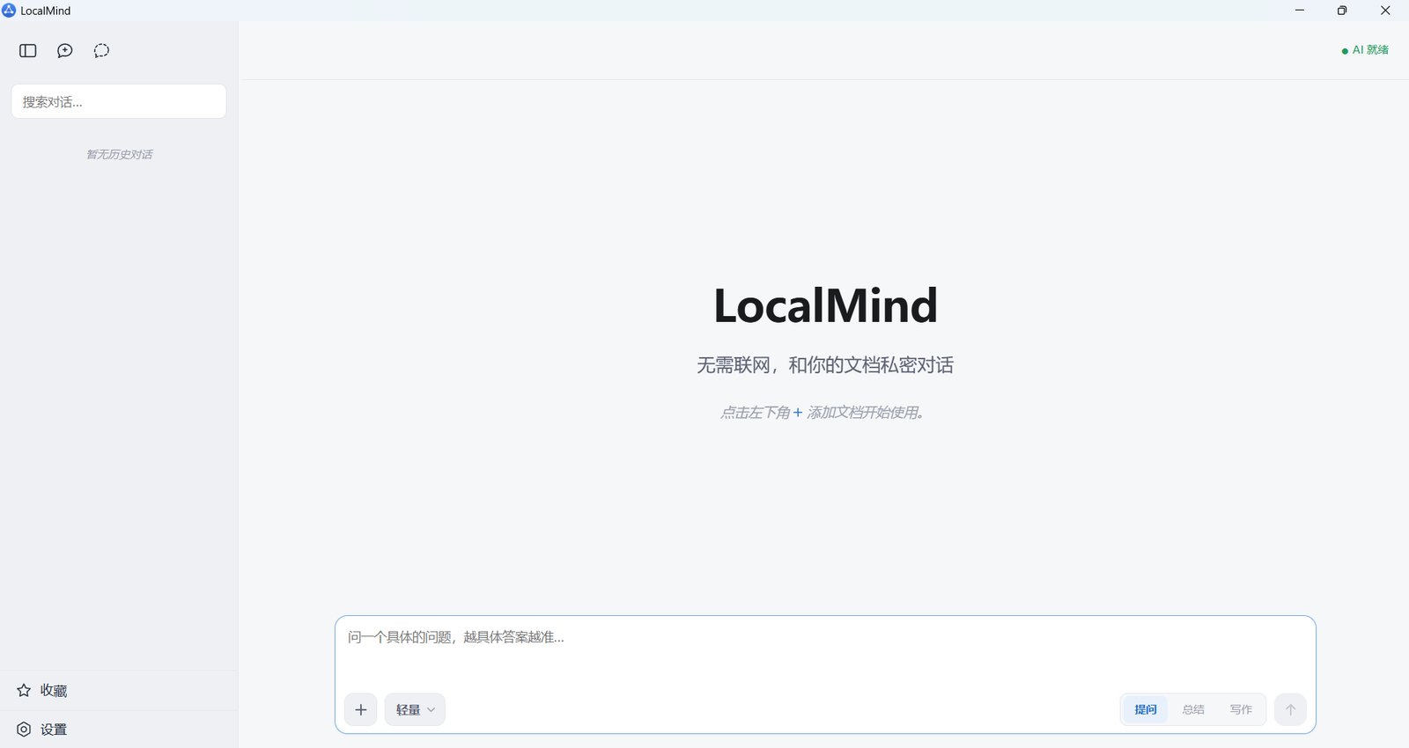
Task: Click the 点击左下角 + 添加文档开始使用 hint
Action: point(823,413)
